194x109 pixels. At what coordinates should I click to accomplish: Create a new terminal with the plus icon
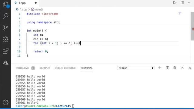160,68
